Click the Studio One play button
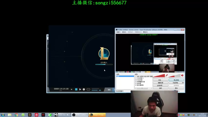This screenshot has height=117, width=208. coord(80,89)
